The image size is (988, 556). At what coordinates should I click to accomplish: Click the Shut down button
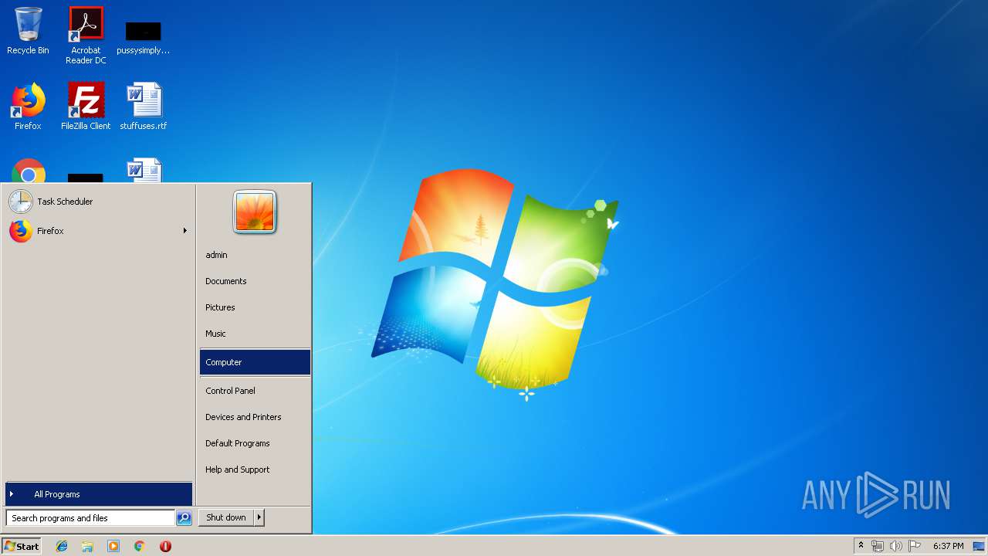tap(226, 517)
